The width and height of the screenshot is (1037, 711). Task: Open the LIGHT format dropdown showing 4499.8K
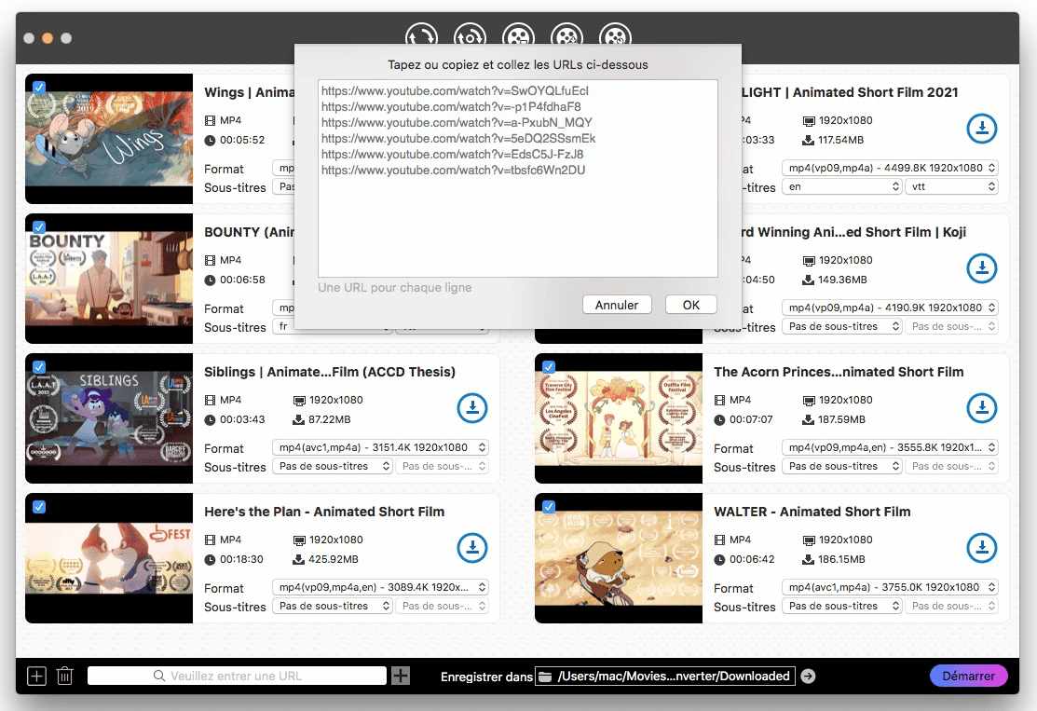click(x=890, y=168)
